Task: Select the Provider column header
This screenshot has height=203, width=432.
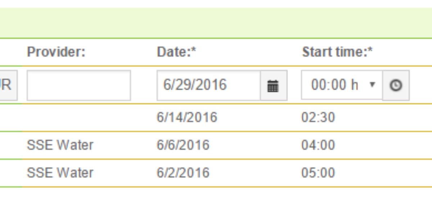Action: (56, 52)
